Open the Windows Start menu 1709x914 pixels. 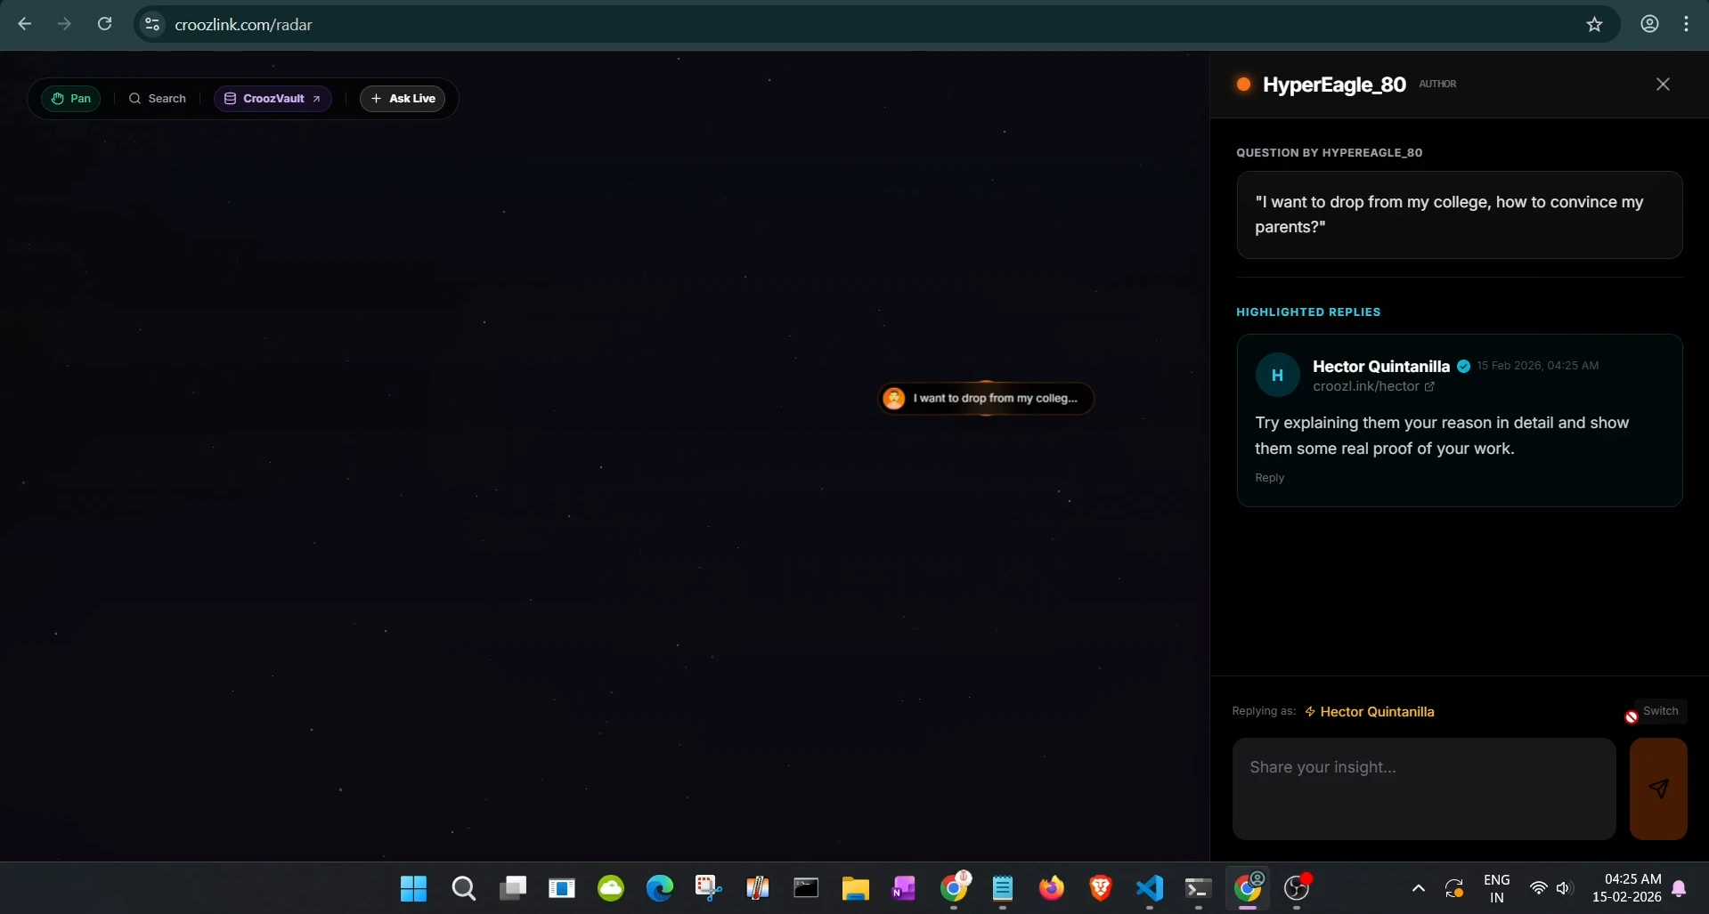tap(412, 888)
